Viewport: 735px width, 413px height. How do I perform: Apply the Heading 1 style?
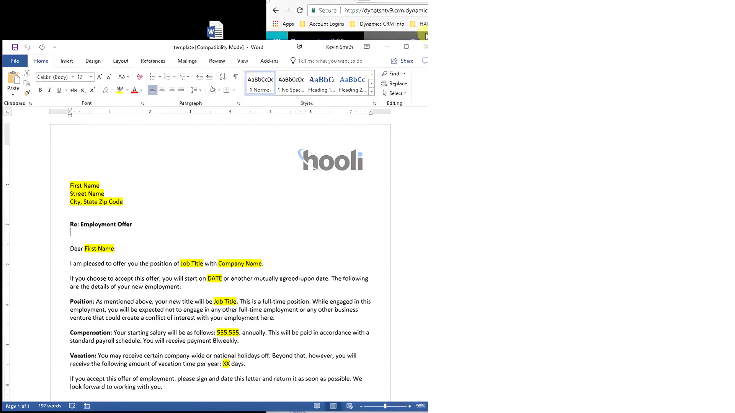[x=322, y=84]
